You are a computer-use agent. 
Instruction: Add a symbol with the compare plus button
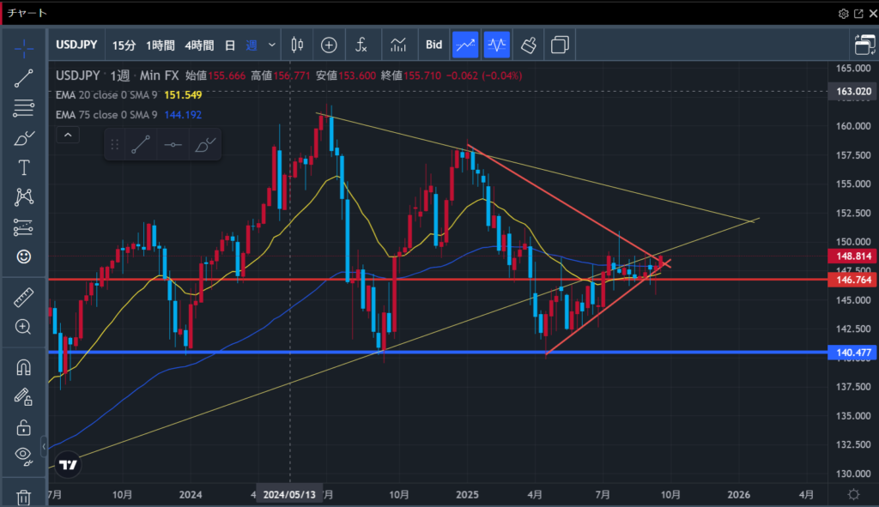(329, 45)
